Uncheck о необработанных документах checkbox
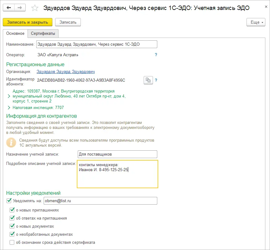The width and height of the screenshot is (270, 250). (12, 234)
